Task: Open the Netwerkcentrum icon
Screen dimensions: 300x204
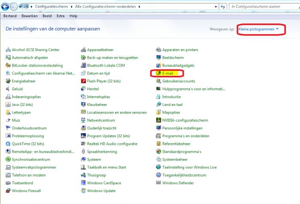Action: [83, 120]
